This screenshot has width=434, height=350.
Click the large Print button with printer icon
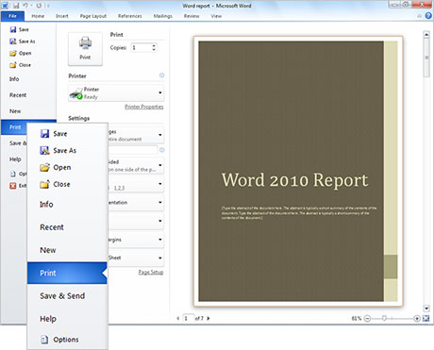[x=85, y=49]
